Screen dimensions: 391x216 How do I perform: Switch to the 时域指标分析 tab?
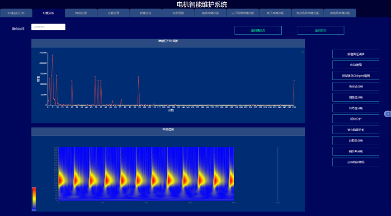[16, 13]
